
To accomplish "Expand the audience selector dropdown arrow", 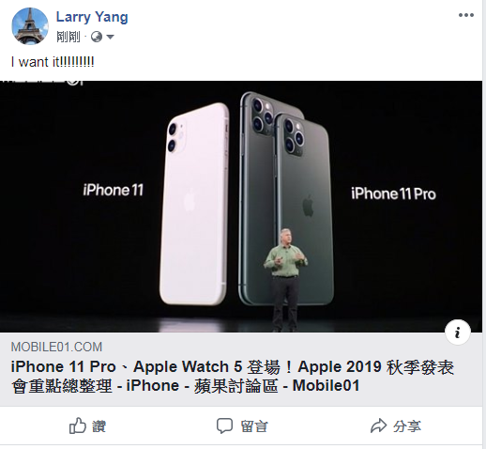I will point(110,37).
